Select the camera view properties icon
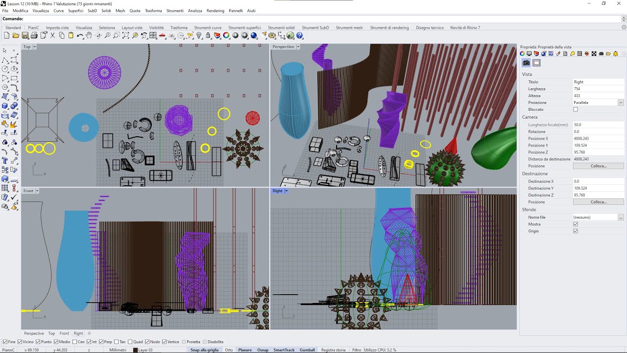 [x=526, y=63]
